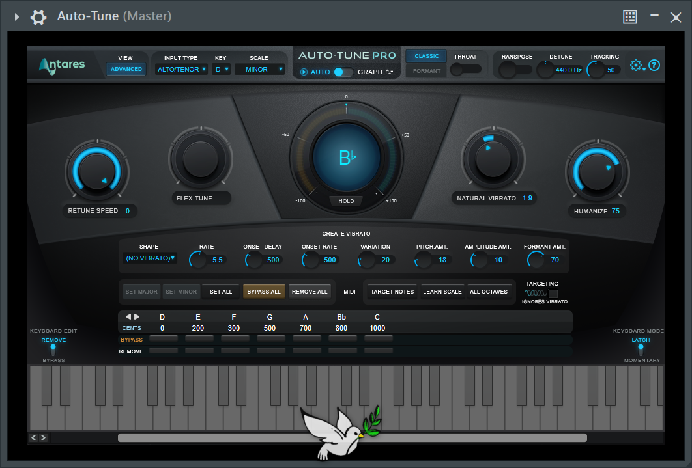Viewport: 692px width, 468px height.
Task: Toggle Bypass for note F
Action: 235,339
